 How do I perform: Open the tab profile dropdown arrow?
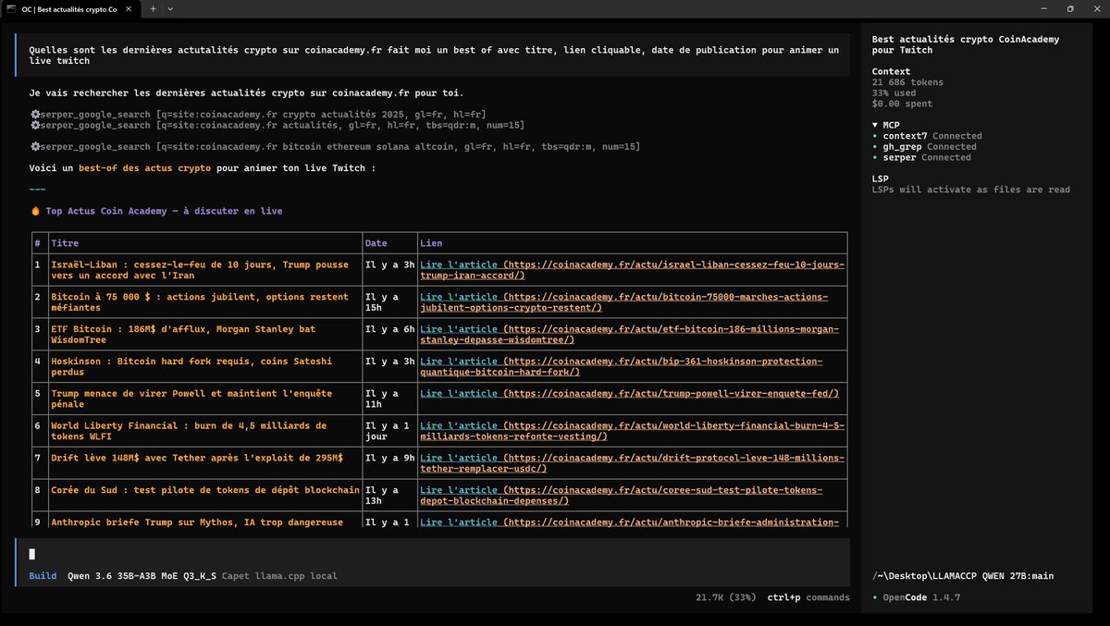point(170,8)
